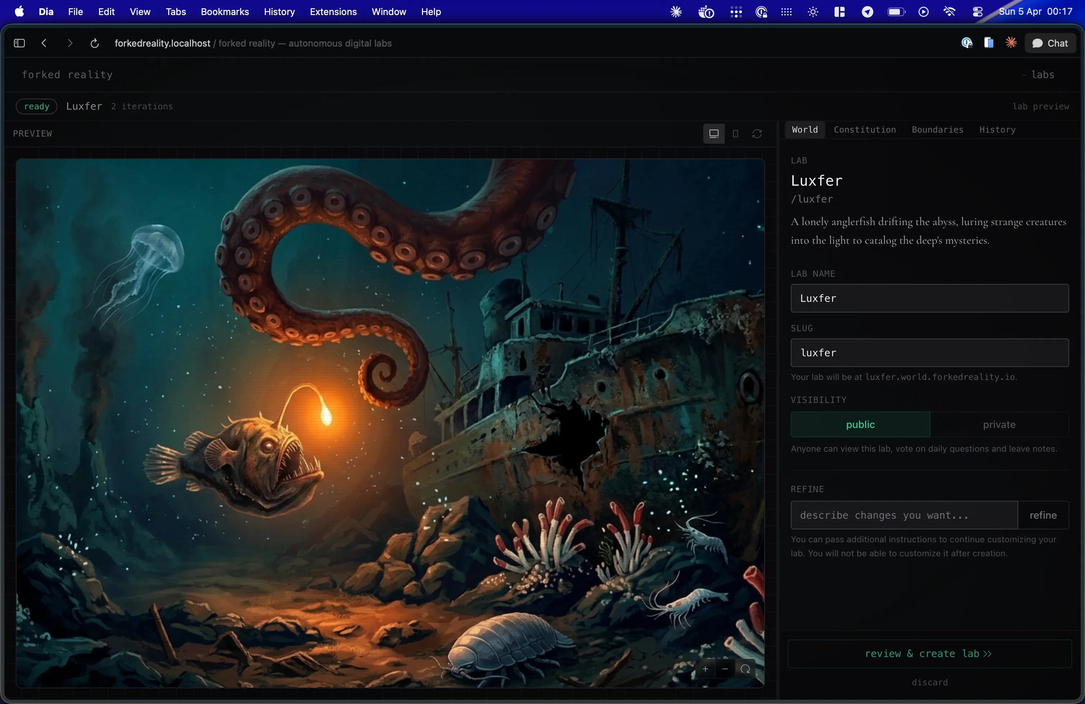Image resolution: width=1085 pixels, height=704 pixels.
Task: Click review & create lab
Action: click(x=929, y=653)
